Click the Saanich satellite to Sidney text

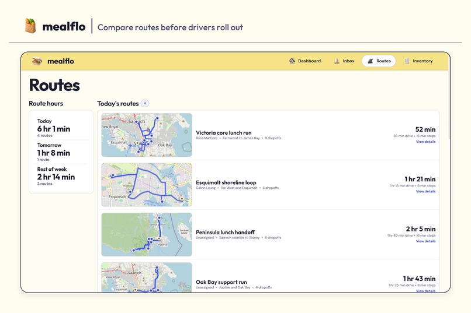click(239, 238)
